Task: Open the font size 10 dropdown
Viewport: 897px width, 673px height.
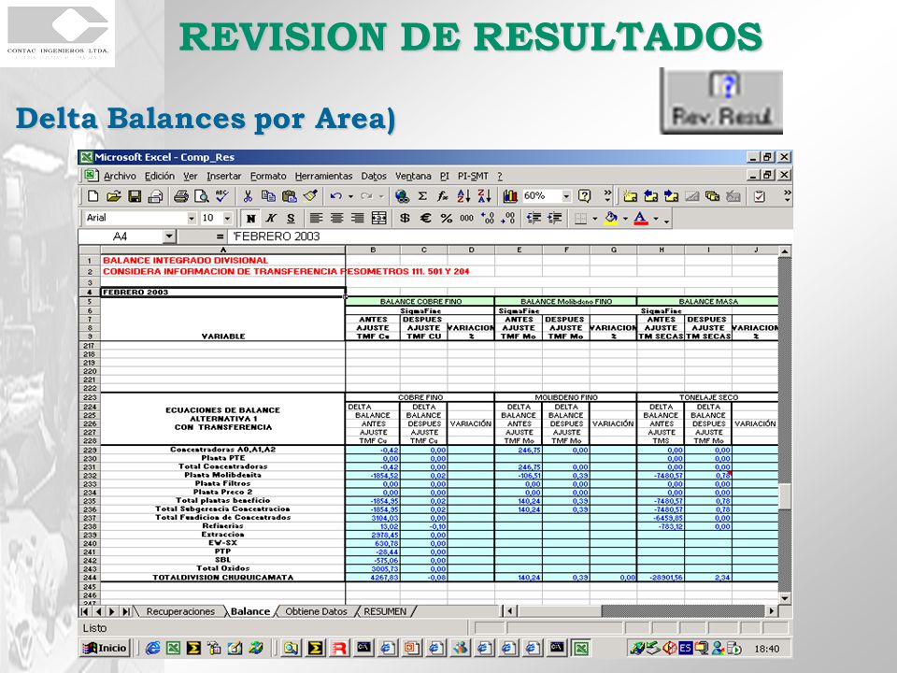Action: [228, 218]
